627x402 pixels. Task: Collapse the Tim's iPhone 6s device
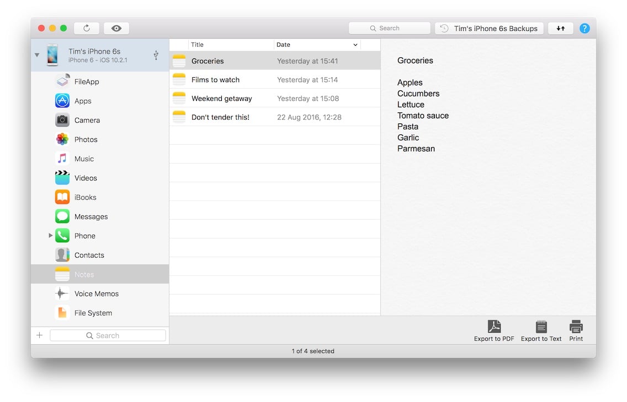(37, 55)
